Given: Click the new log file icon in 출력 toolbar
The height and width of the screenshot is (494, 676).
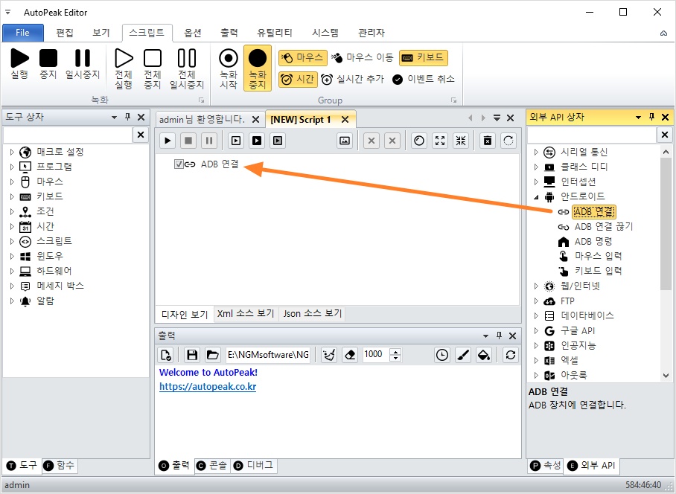Looking at the screenshot, I should click(166, 355).
